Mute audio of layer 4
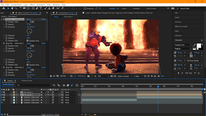Viewport: 206px width, 116px height. [x=4, y=100]
